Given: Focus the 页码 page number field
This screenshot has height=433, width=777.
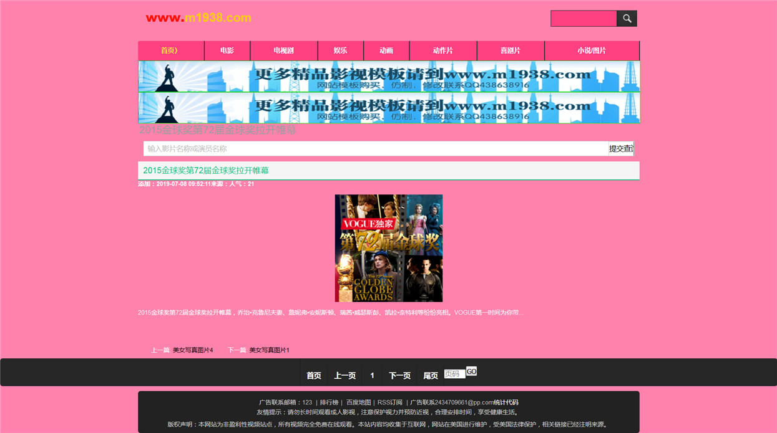Looking at the screenshot, I should tap(454, 374).
